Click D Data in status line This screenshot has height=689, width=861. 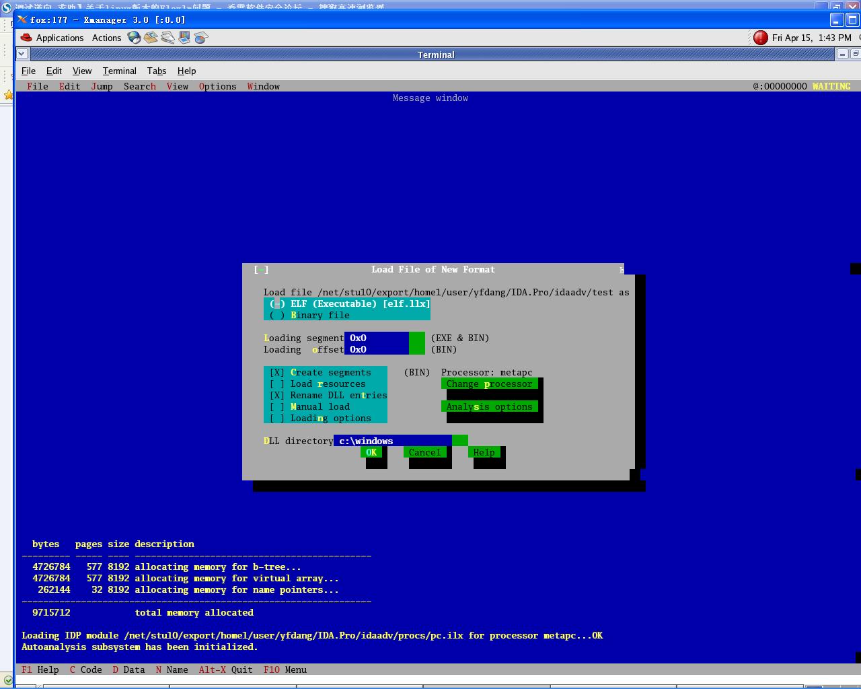click(129, 669)
